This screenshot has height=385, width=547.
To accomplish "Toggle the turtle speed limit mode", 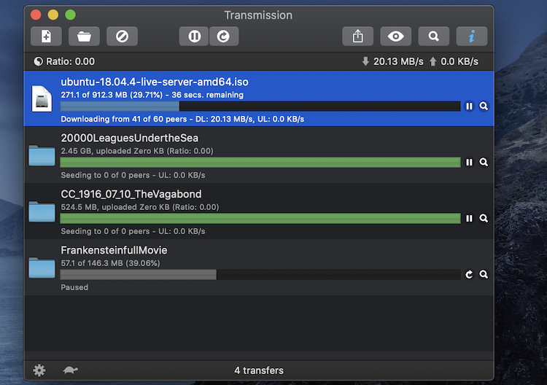I will (71, 370).
